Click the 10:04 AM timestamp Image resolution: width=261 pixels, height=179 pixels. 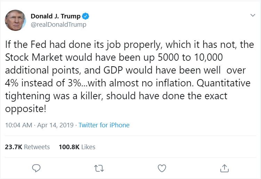point(19,125)
